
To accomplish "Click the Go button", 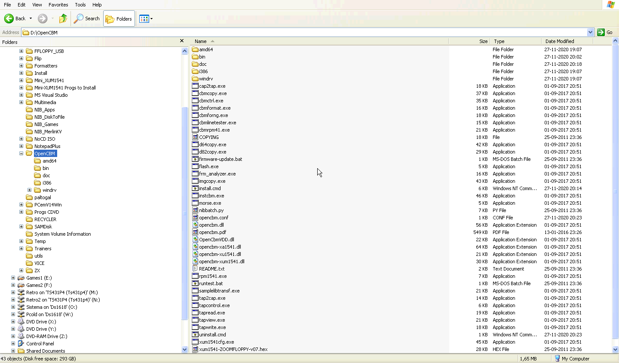I will [605, 32].
